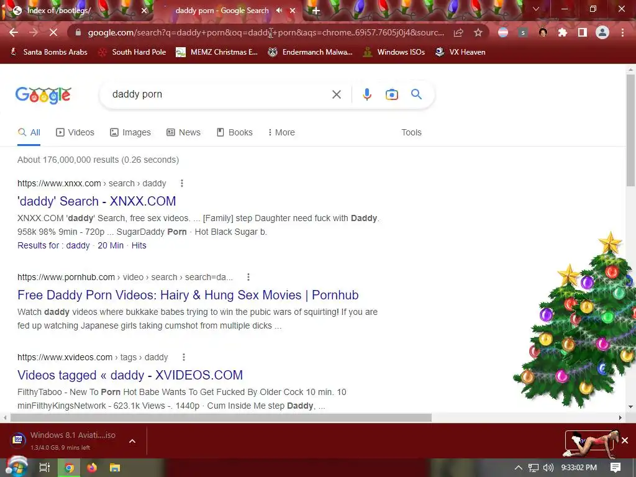The height and width of the screenshot is (477, 636).
Task: Open the Windows 8.1 iso download item
Action: pyautogui.click(x=65, y=440)
